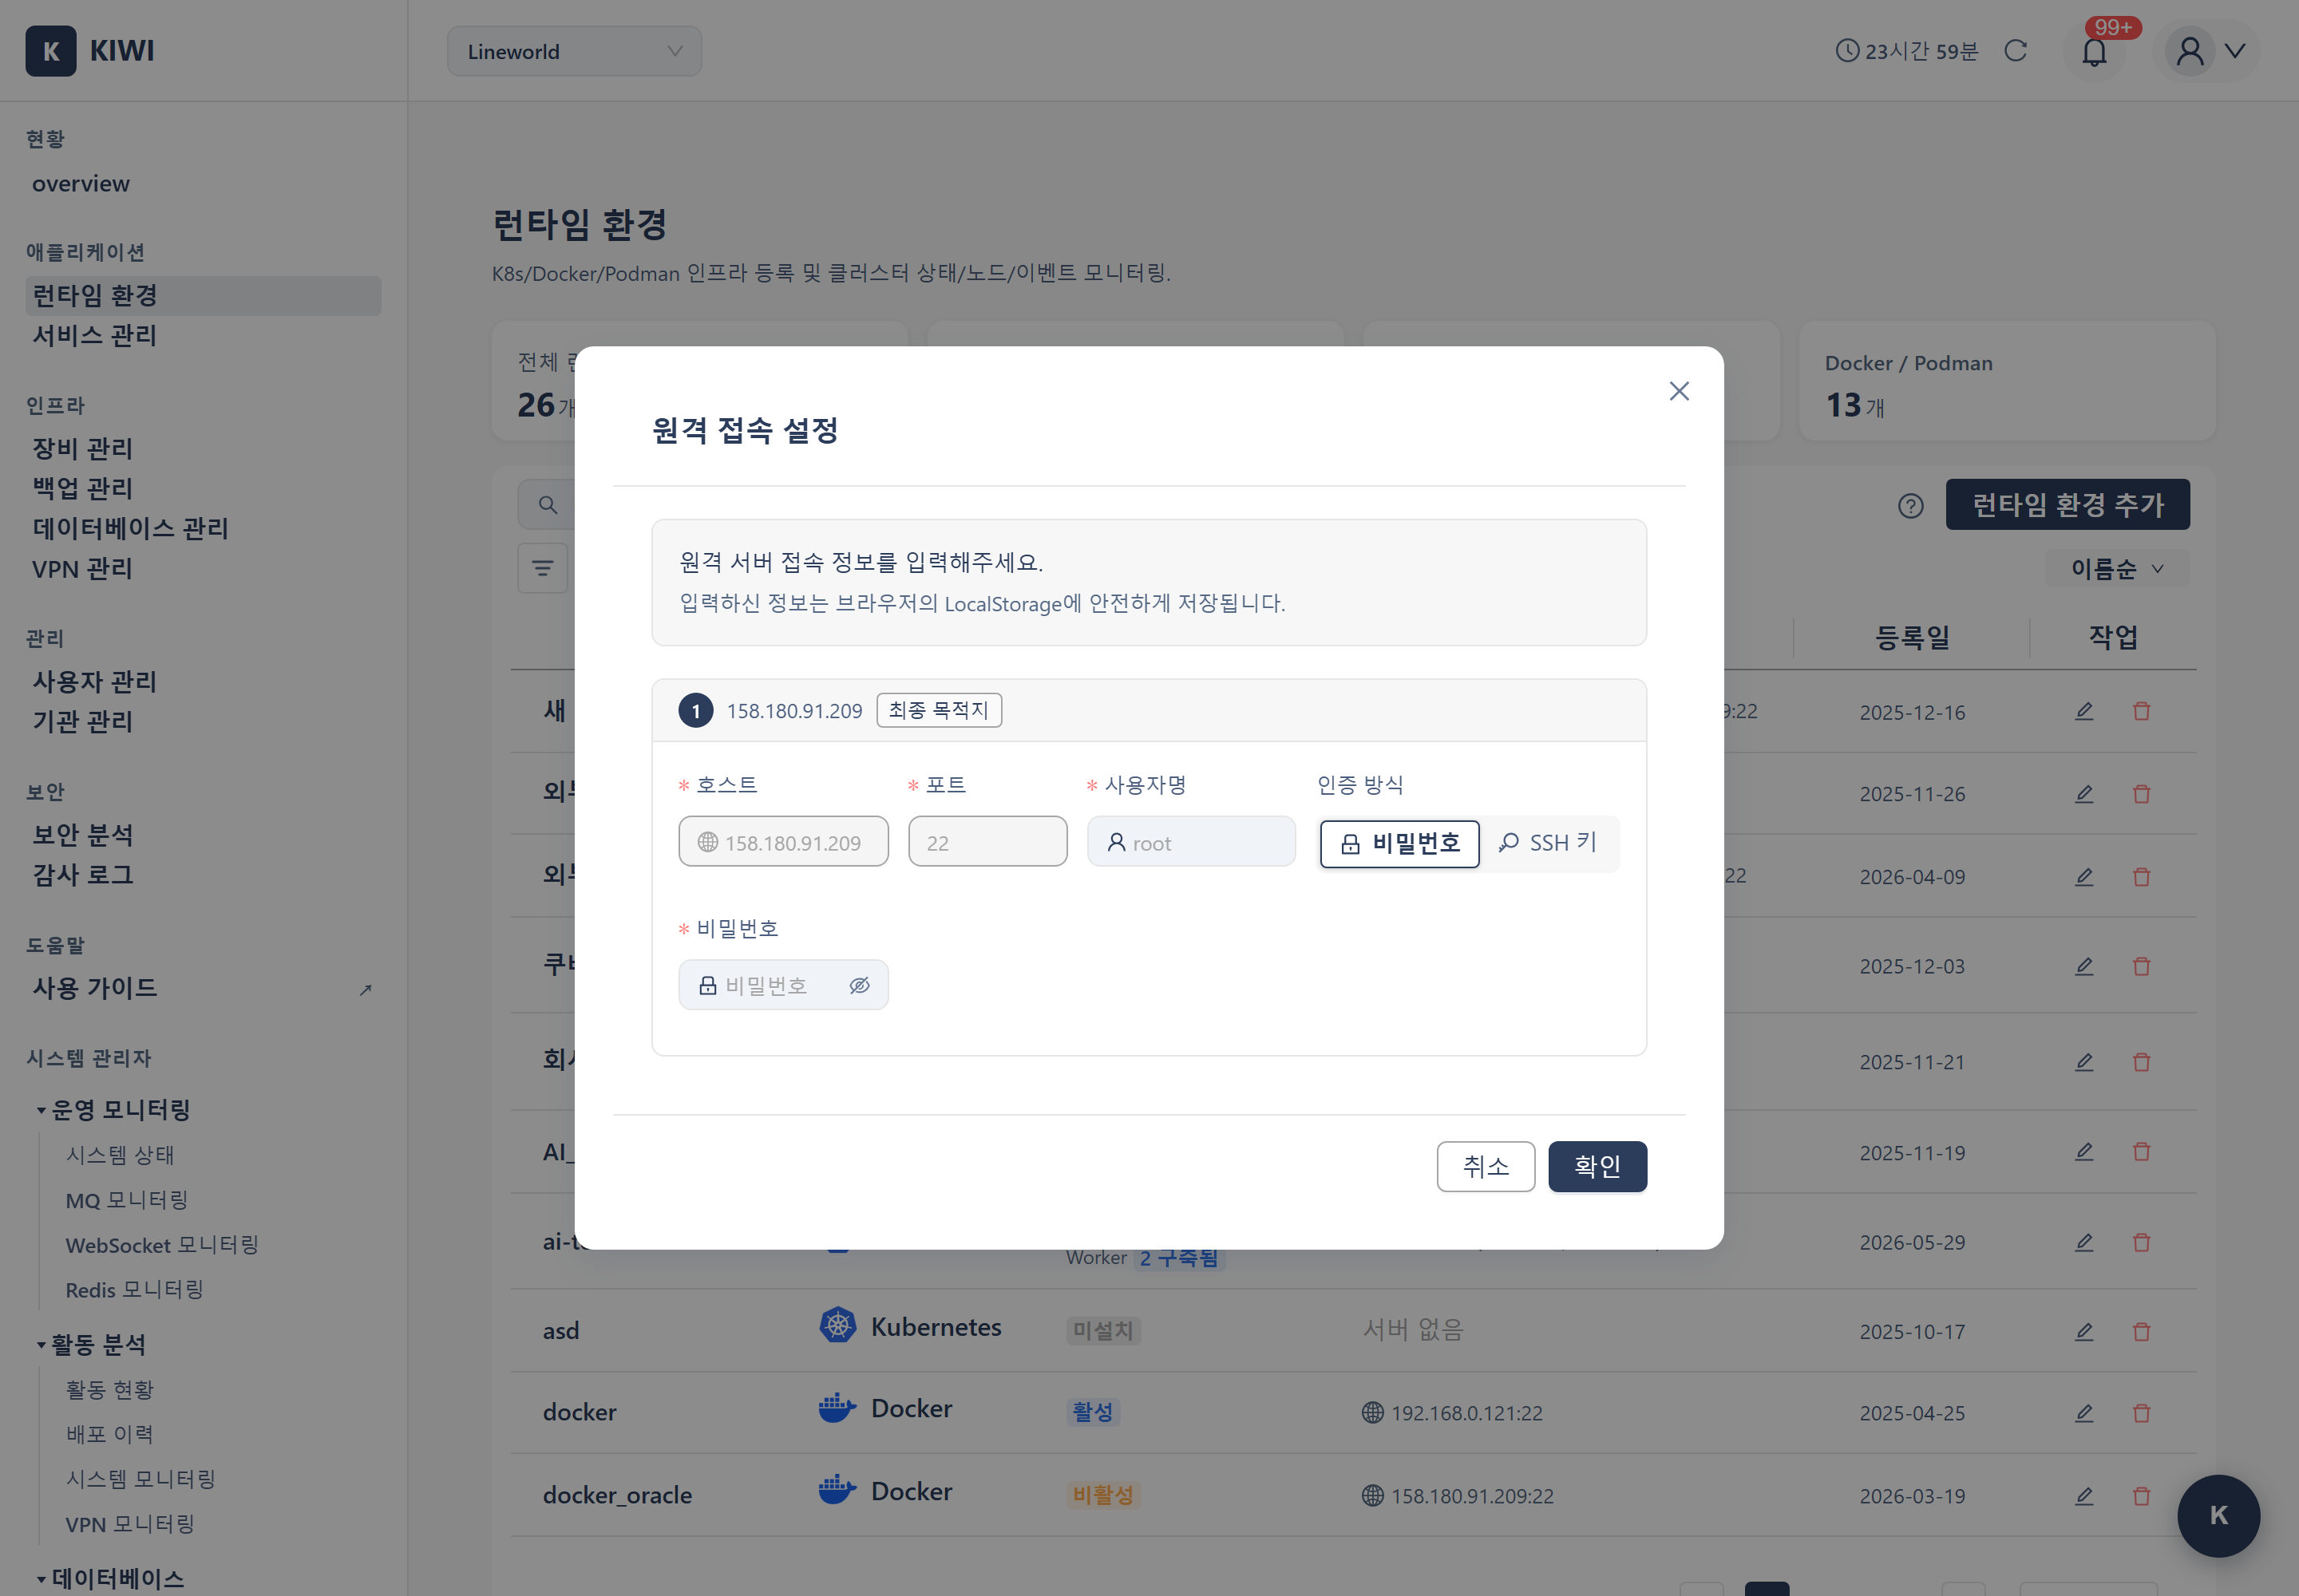Delete the row dated 2025-12-16
This screenshot has height=1596, width=2299.
pos(2141,712)
